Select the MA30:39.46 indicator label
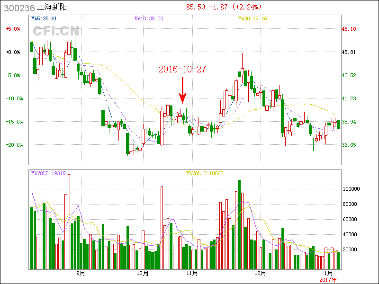379x284 pixels. [x=253, y=18]
